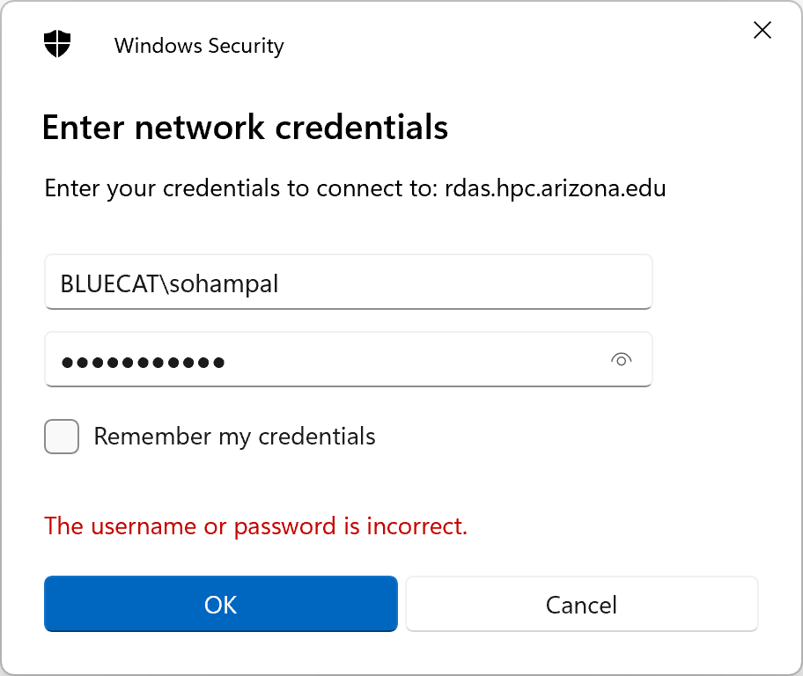The width and height of the screenshot is (803, 676).
Task: Click the word "sohampal" in username box
Action: pos(224,284)
